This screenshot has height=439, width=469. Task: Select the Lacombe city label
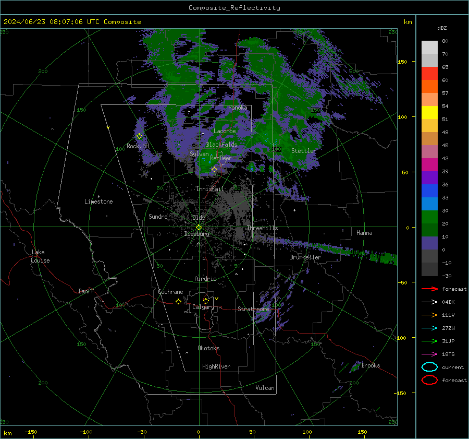[225, 131]
